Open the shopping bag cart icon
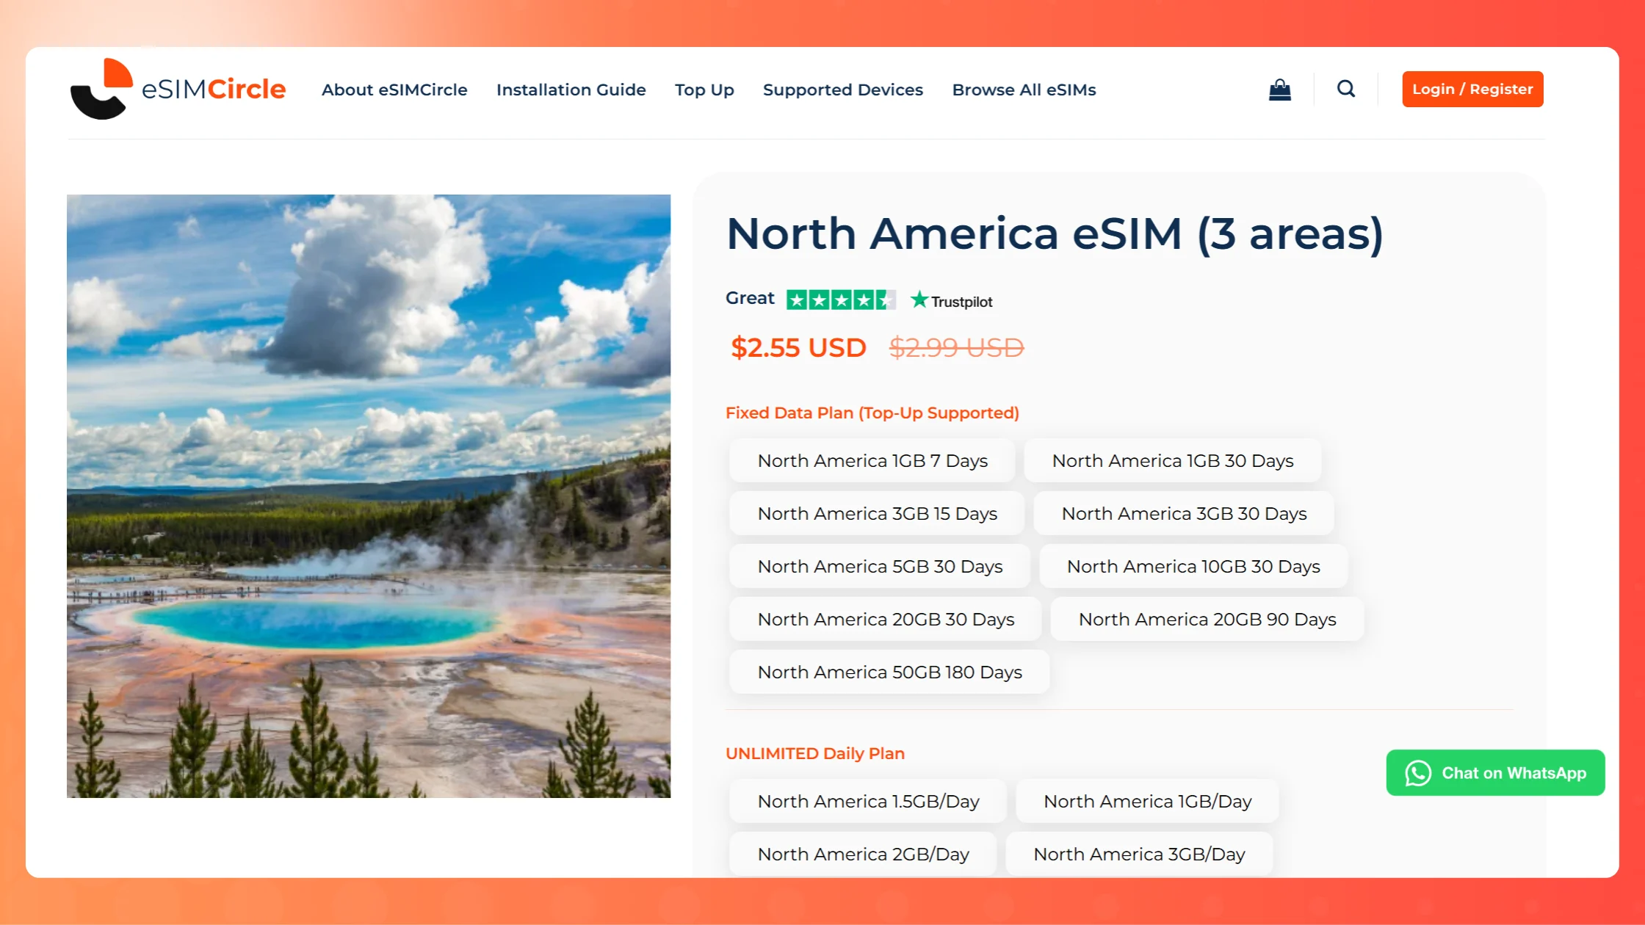The image size is (1645, 925). pyautogui.click(x=1279, y=90)
